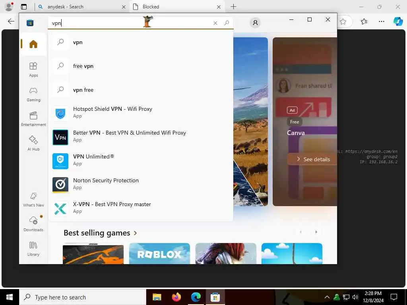Expand Best selling games chevron arrow
The height and width of the screenshot is (305, 407).
(x=135, y=233)
